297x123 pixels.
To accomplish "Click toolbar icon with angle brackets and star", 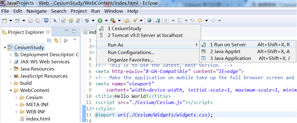I will pyautogui.click(x=64, y=20).
